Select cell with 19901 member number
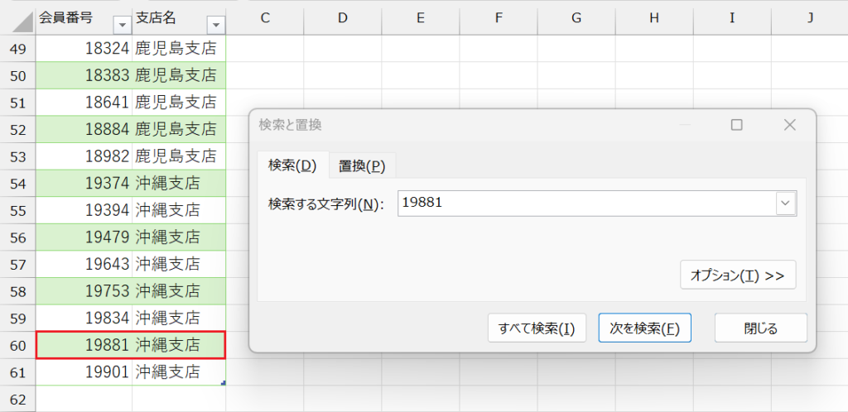 pyautogui.click(x=84, y=371)
